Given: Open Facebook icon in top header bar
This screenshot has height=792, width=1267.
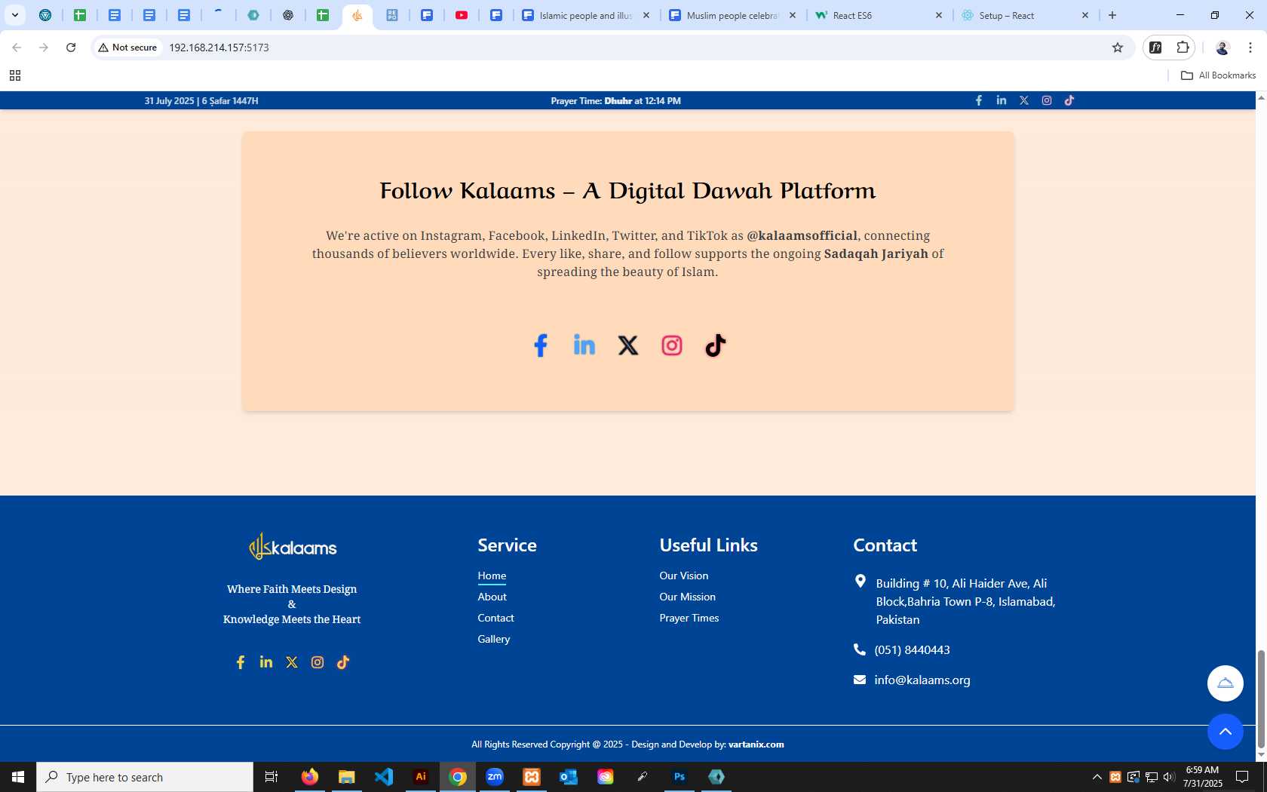Looking at the screenshot, I should click(x=979, y=100).
